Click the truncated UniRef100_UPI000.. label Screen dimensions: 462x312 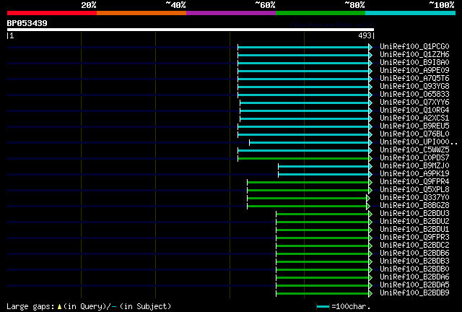(419, 142)
